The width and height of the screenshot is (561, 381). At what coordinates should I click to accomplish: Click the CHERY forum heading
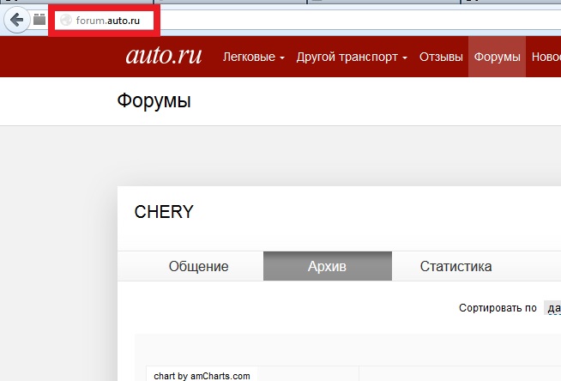[x=164, y=212]
